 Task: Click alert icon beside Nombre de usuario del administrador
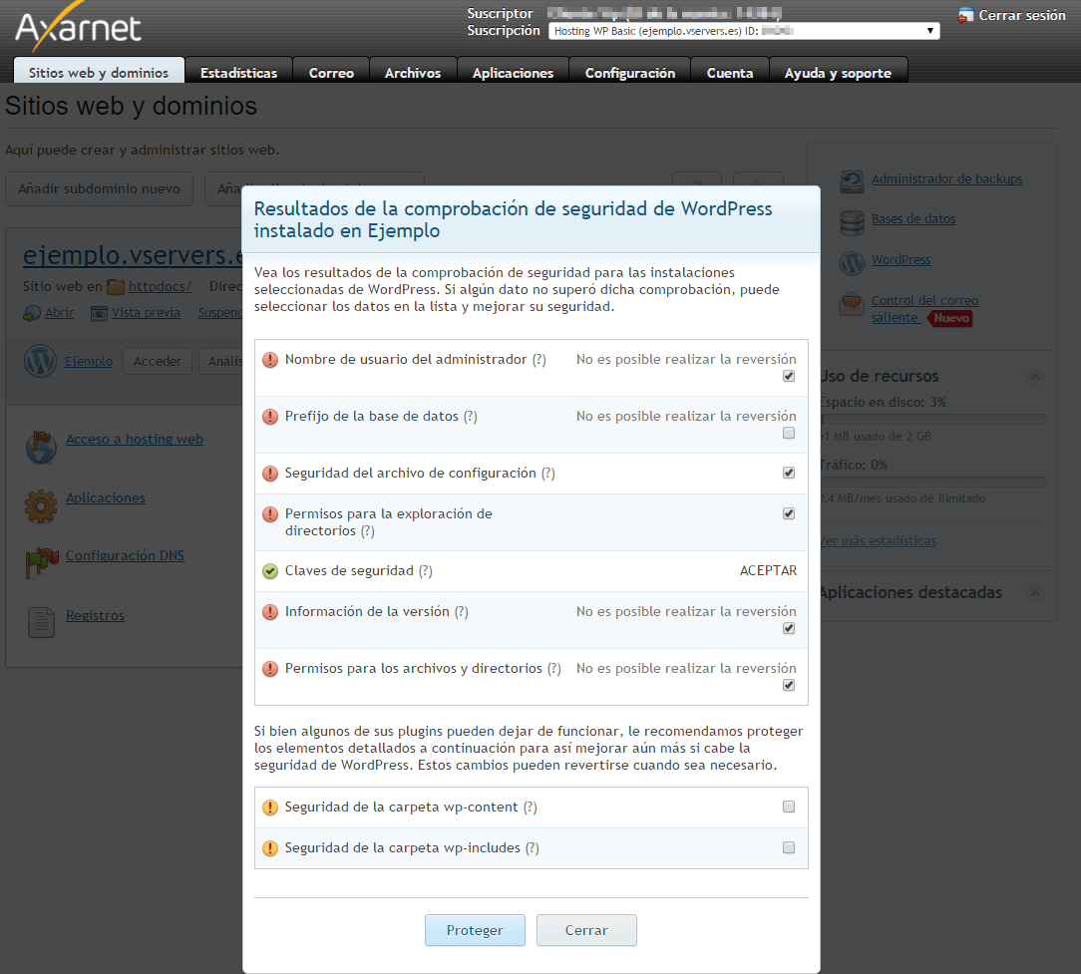[x=270, y=360]
